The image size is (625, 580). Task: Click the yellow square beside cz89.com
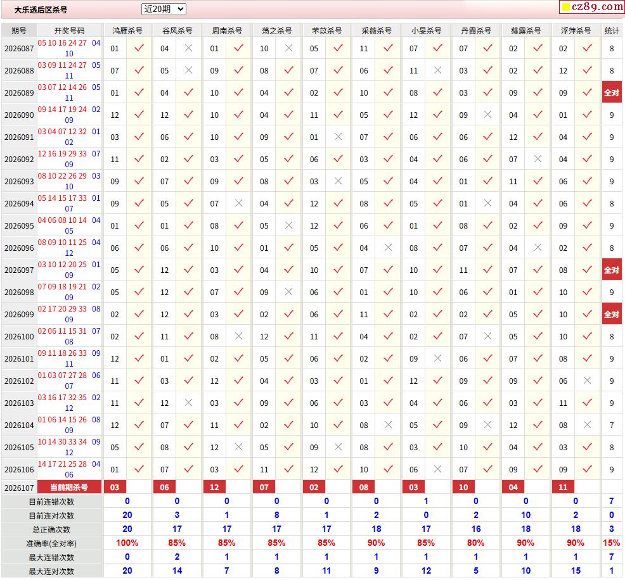566,7
